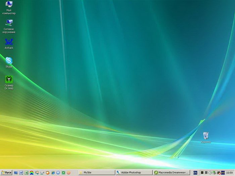
Task: Click the green square Quick Launch icon
Action: 63,173
